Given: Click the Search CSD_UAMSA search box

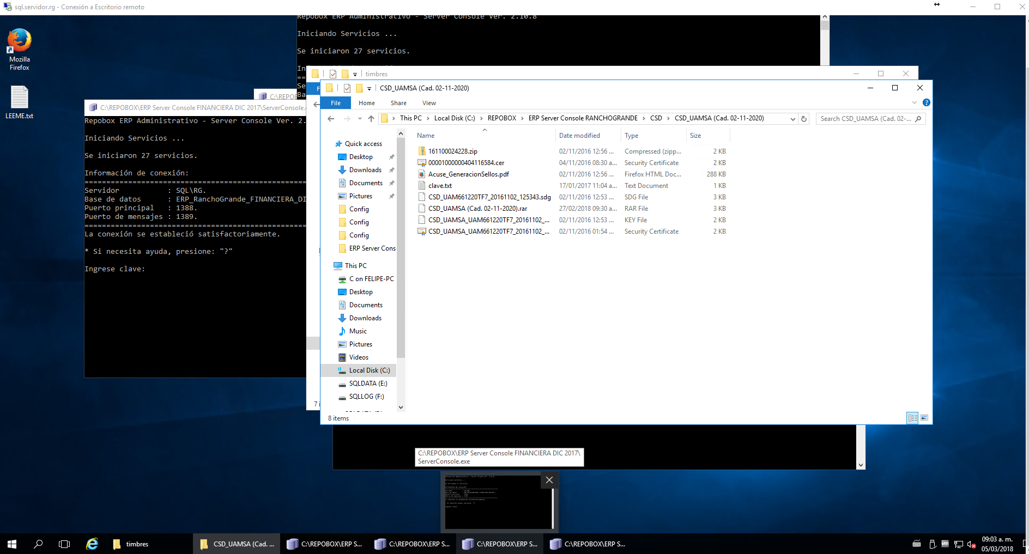Looking at the screenshot, I should pos(871,119).
